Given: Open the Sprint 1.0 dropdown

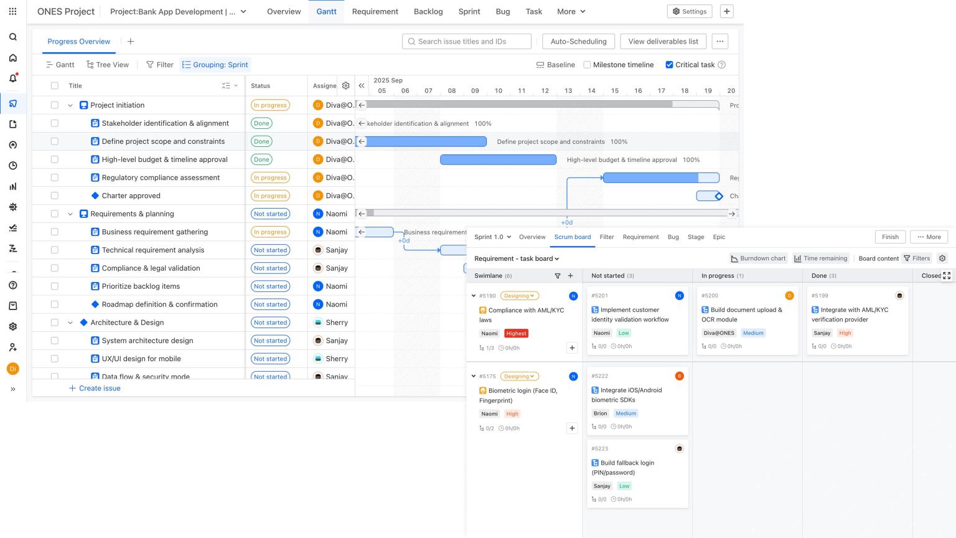Looking at the screenshot, I should (x=492, y=237).
